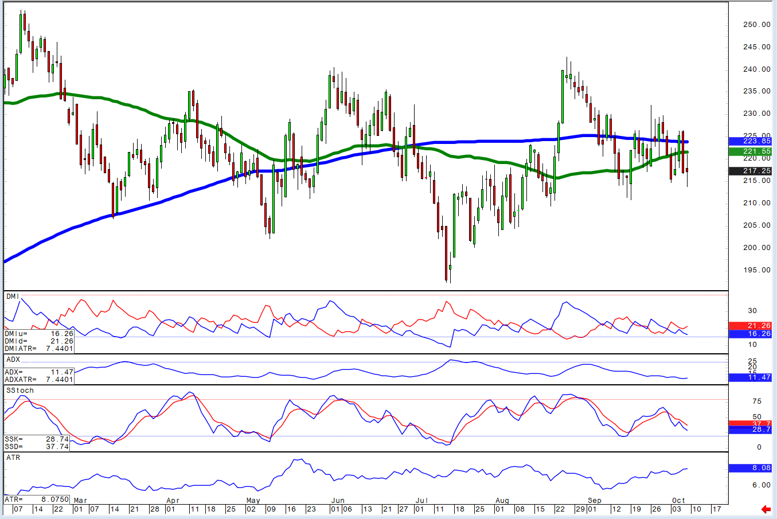
Task: Select the ADXATR= 7.4401 readout row
Action: coord(39,380)
